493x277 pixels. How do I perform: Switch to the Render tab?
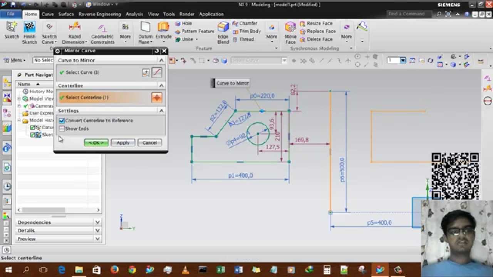coord(187,14)
